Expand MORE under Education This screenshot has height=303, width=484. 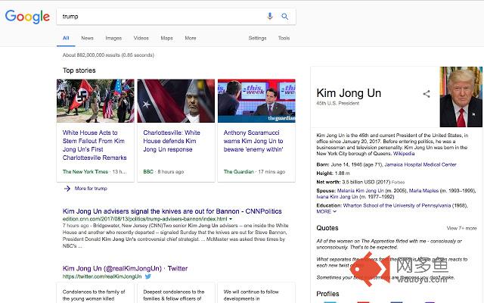(x=326, y=211)
